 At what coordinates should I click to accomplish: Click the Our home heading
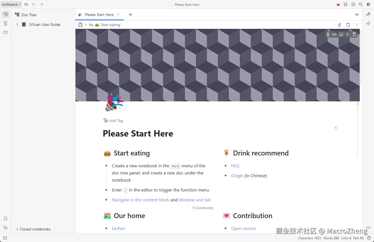(x=129, y=216)
